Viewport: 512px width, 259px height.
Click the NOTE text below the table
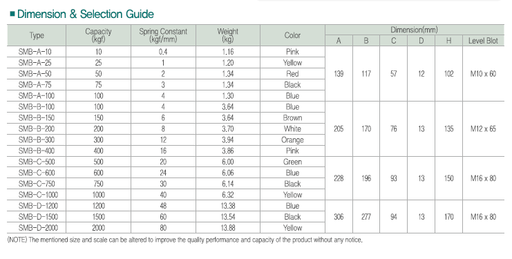point(184,240)
